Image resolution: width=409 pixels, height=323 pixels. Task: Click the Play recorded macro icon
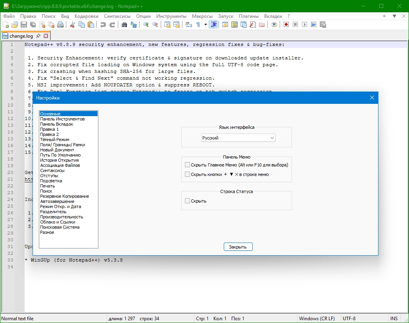tap(304, 25)
